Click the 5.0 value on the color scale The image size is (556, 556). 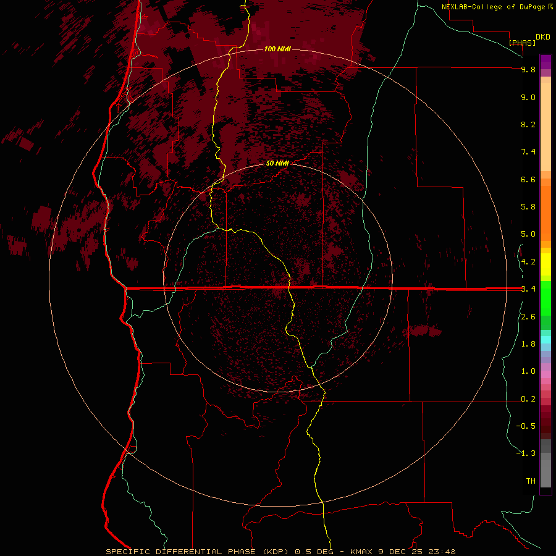[528, 234]
